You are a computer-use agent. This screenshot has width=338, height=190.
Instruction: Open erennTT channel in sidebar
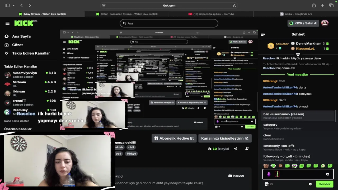30,102
